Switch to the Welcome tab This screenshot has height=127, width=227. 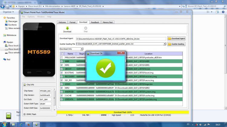(x=62, y=22)
